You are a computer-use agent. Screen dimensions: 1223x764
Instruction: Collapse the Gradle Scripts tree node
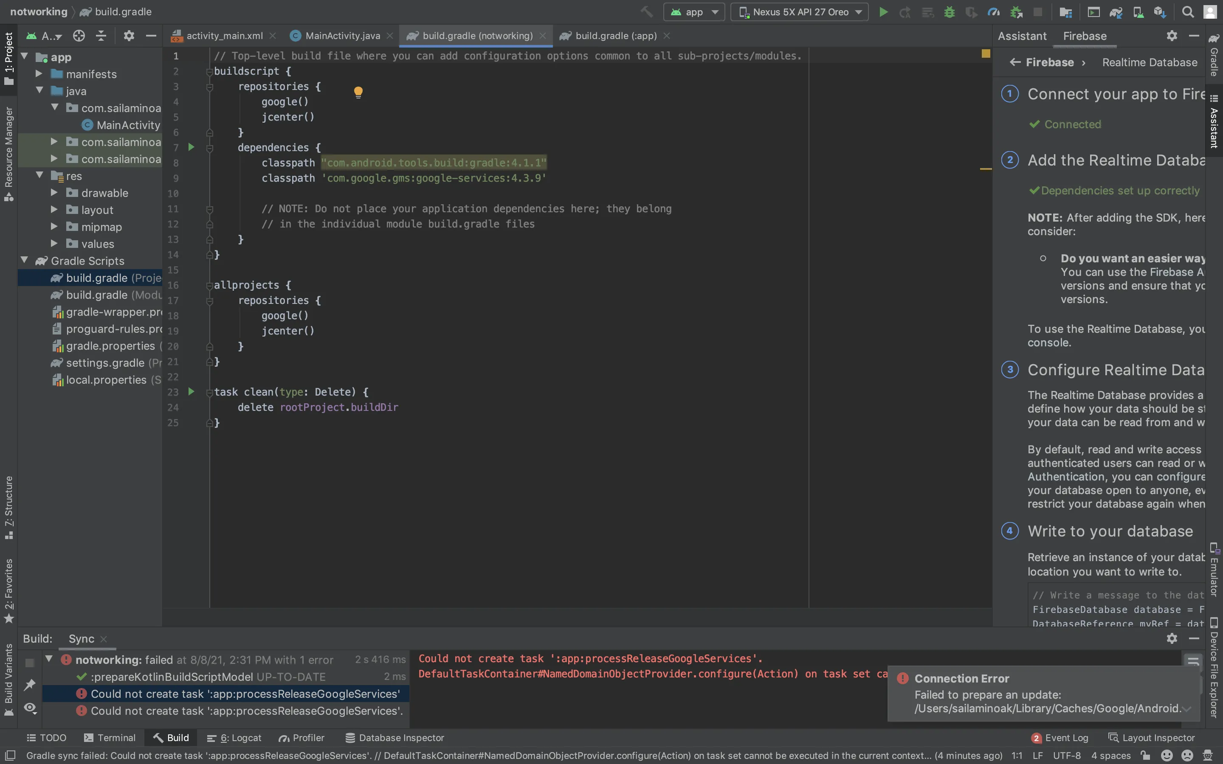(x=24, y=260)
